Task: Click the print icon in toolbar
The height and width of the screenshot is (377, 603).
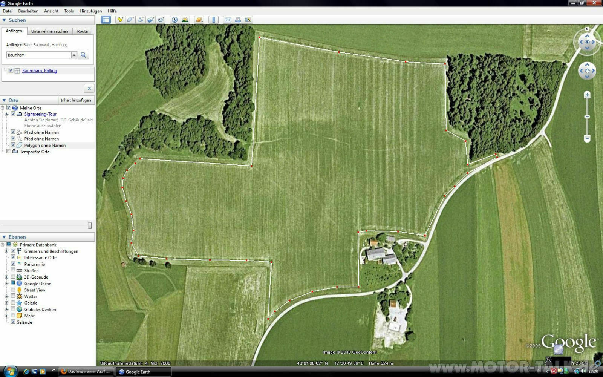Action: [238, 20]
